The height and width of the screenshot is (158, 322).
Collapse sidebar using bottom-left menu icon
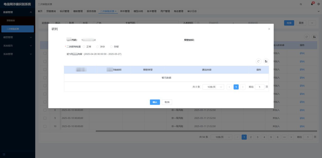(x=4, y=154)
